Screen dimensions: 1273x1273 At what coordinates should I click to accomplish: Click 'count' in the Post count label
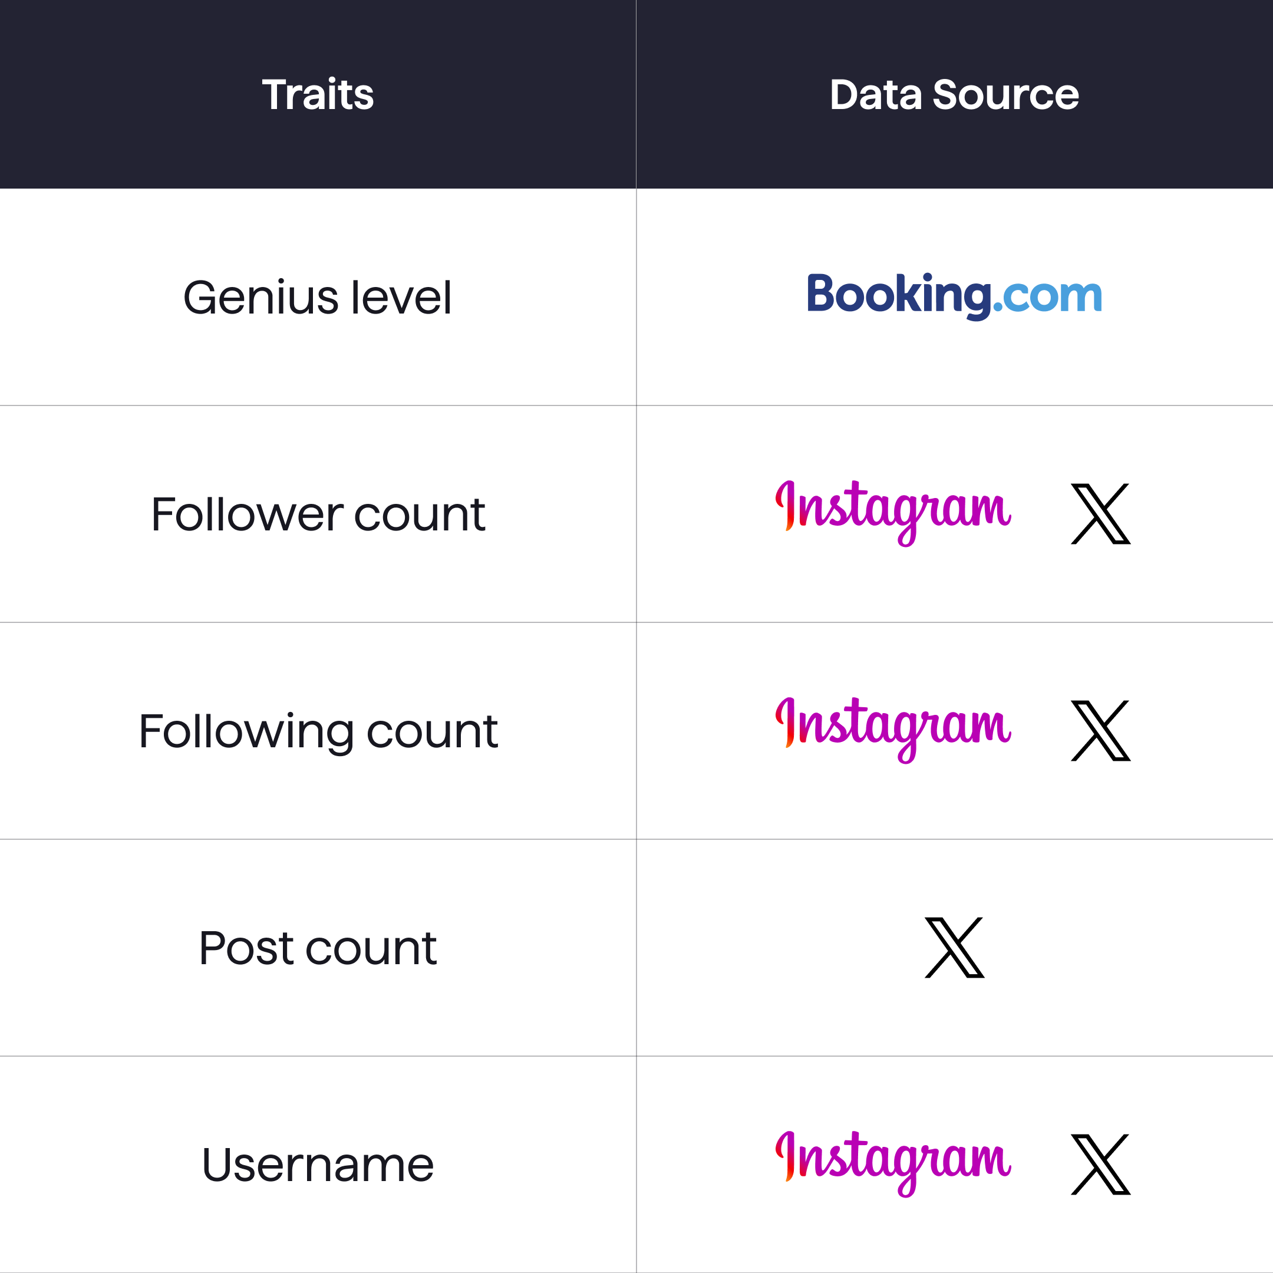371,949
